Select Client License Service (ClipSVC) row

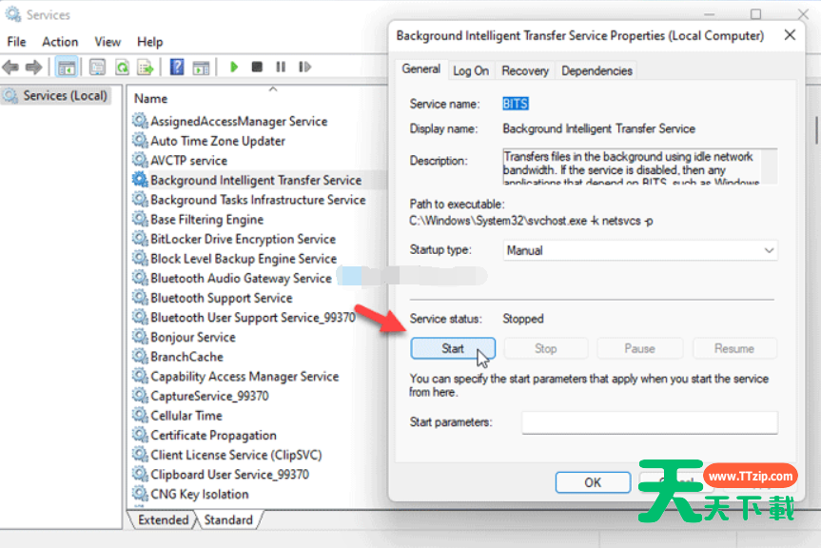[x=259, y=455]
